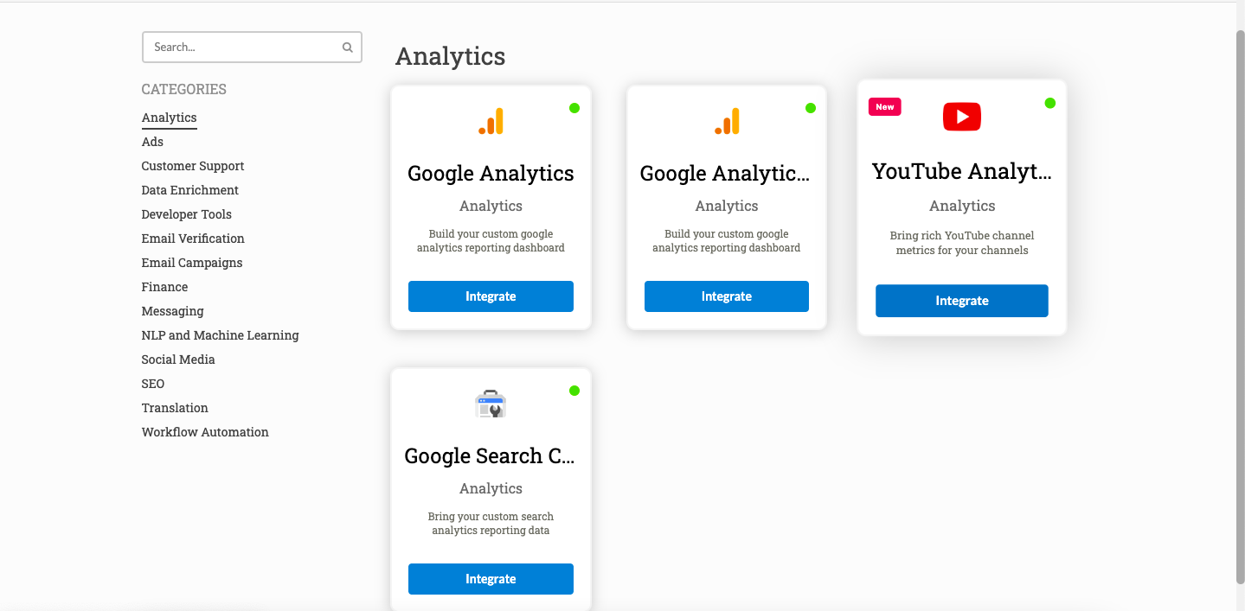Integrate YouTube Analytics
Image resolution: width=1245 pixels, height=611 pixels.
pos(962,301)
